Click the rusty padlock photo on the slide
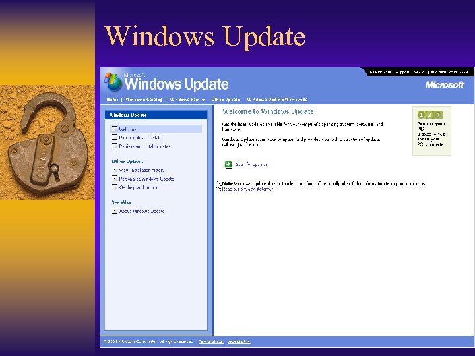This screenshot has width=475, height=356. tap(47, 142)
